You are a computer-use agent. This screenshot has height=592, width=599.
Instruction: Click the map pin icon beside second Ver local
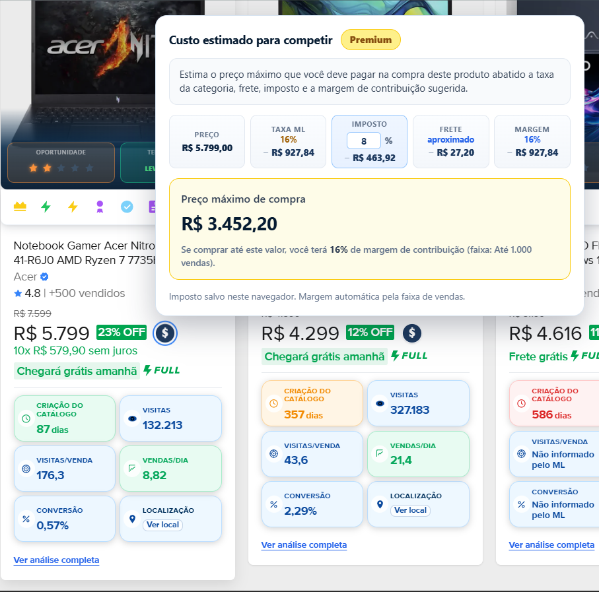pos(380,504)
